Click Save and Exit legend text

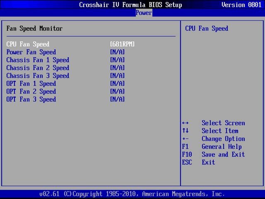pyautogui.click(x=223, y=154)
